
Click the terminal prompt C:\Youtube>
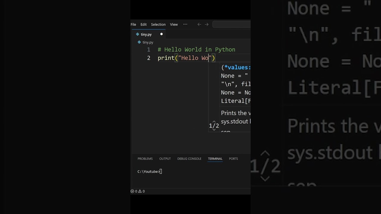point(149,171)
